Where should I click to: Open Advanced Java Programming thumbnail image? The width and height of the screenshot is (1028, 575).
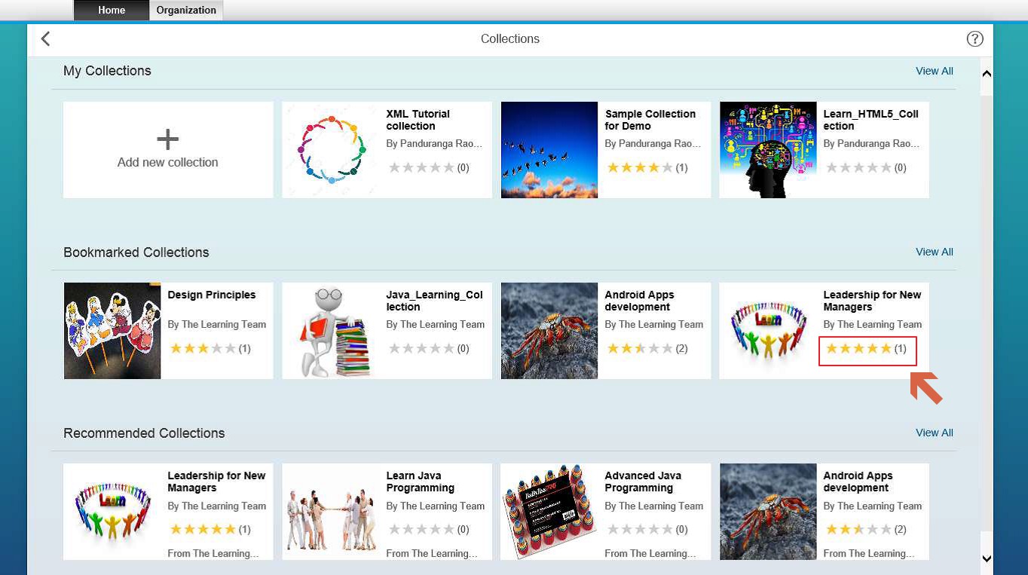pos(549,512)
